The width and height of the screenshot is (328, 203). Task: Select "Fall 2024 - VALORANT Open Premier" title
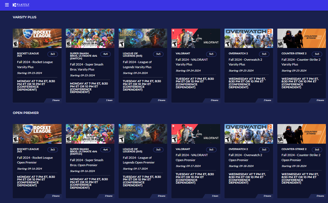(192, 157)
